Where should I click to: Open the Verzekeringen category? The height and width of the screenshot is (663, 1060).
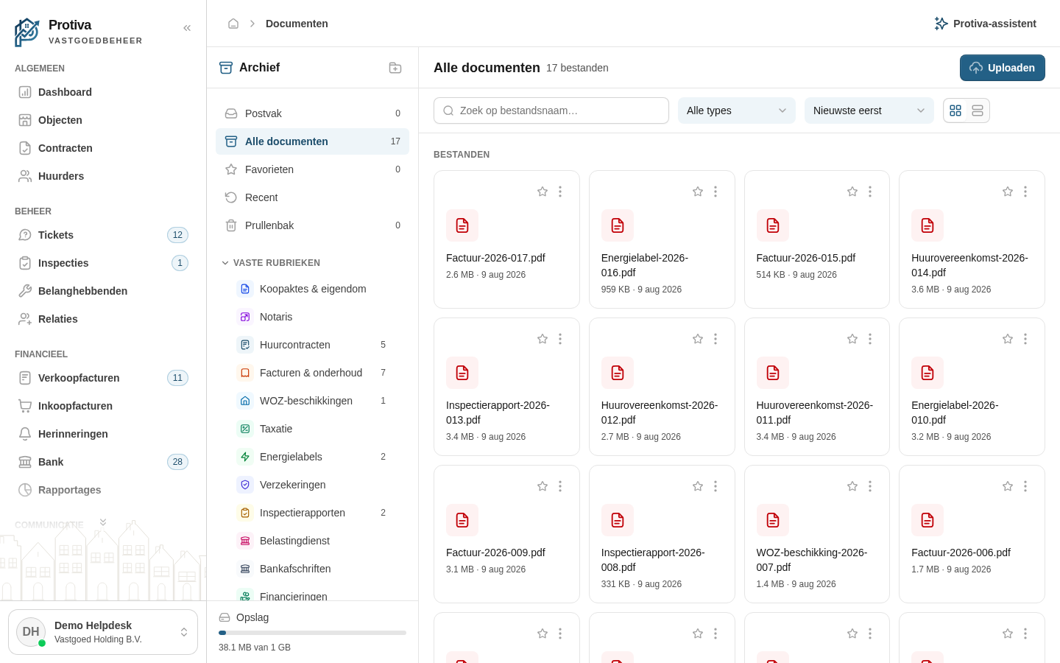(x=312, y=485)
